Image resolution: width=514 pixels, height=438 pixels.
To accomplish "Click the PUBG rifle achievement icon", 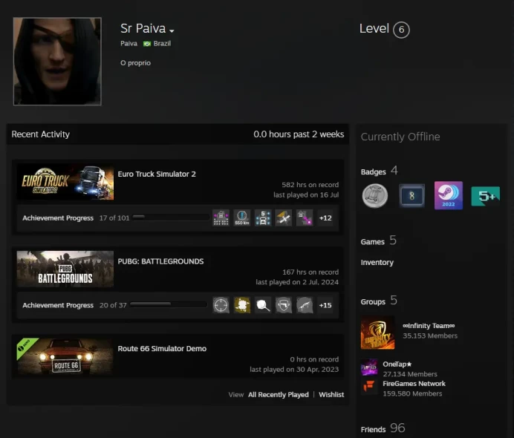I will (x=305, y=305).
